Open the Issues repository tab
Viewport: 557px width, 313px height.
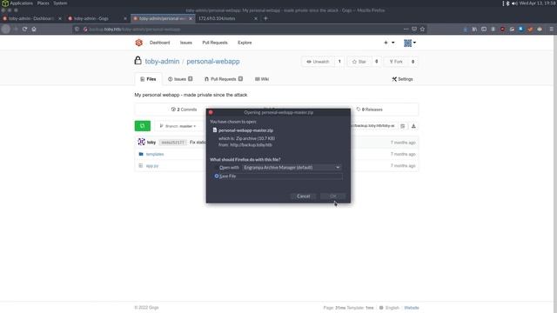tap(180, 79)
